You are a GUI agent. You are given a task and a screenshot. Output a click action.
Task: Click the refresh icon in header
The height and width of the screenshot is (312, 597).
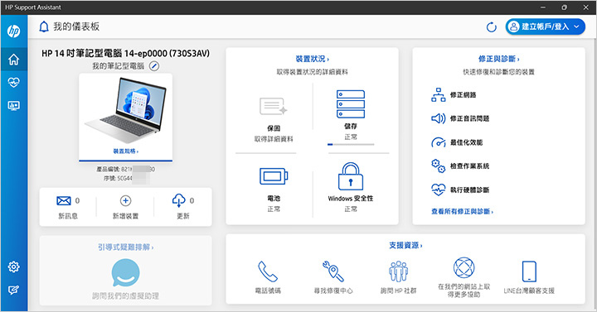click(492, 27)
